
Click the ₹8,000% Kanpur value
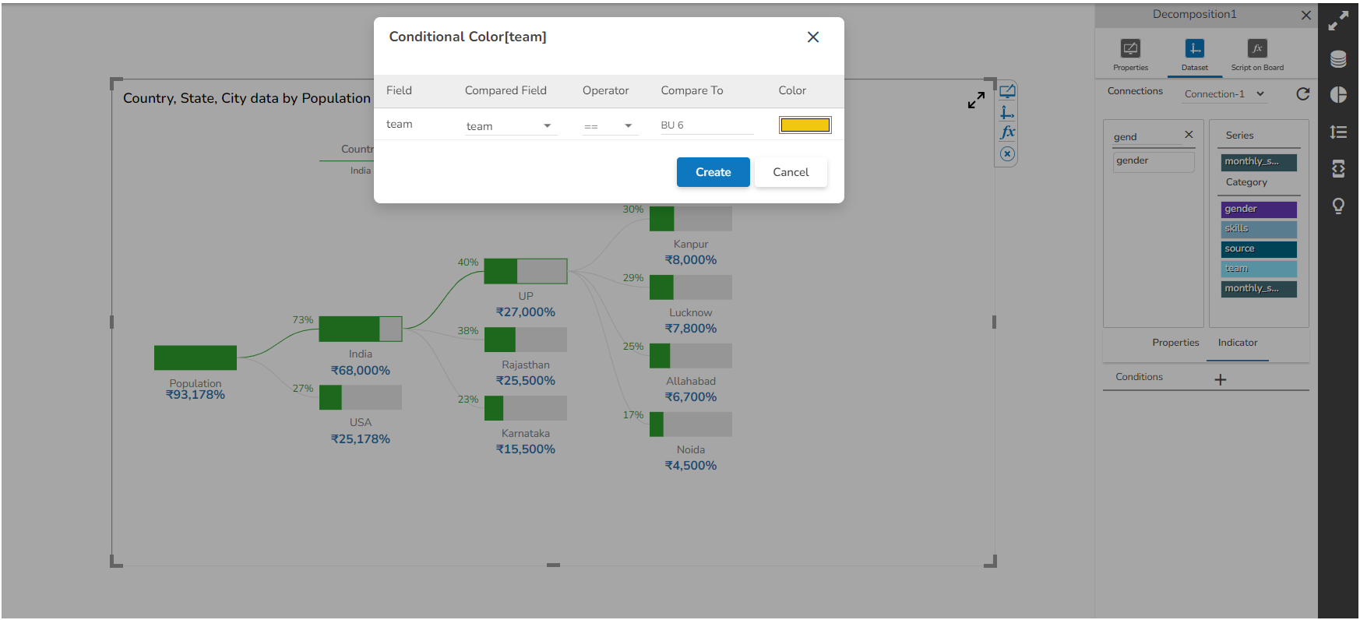pos(691,260)
